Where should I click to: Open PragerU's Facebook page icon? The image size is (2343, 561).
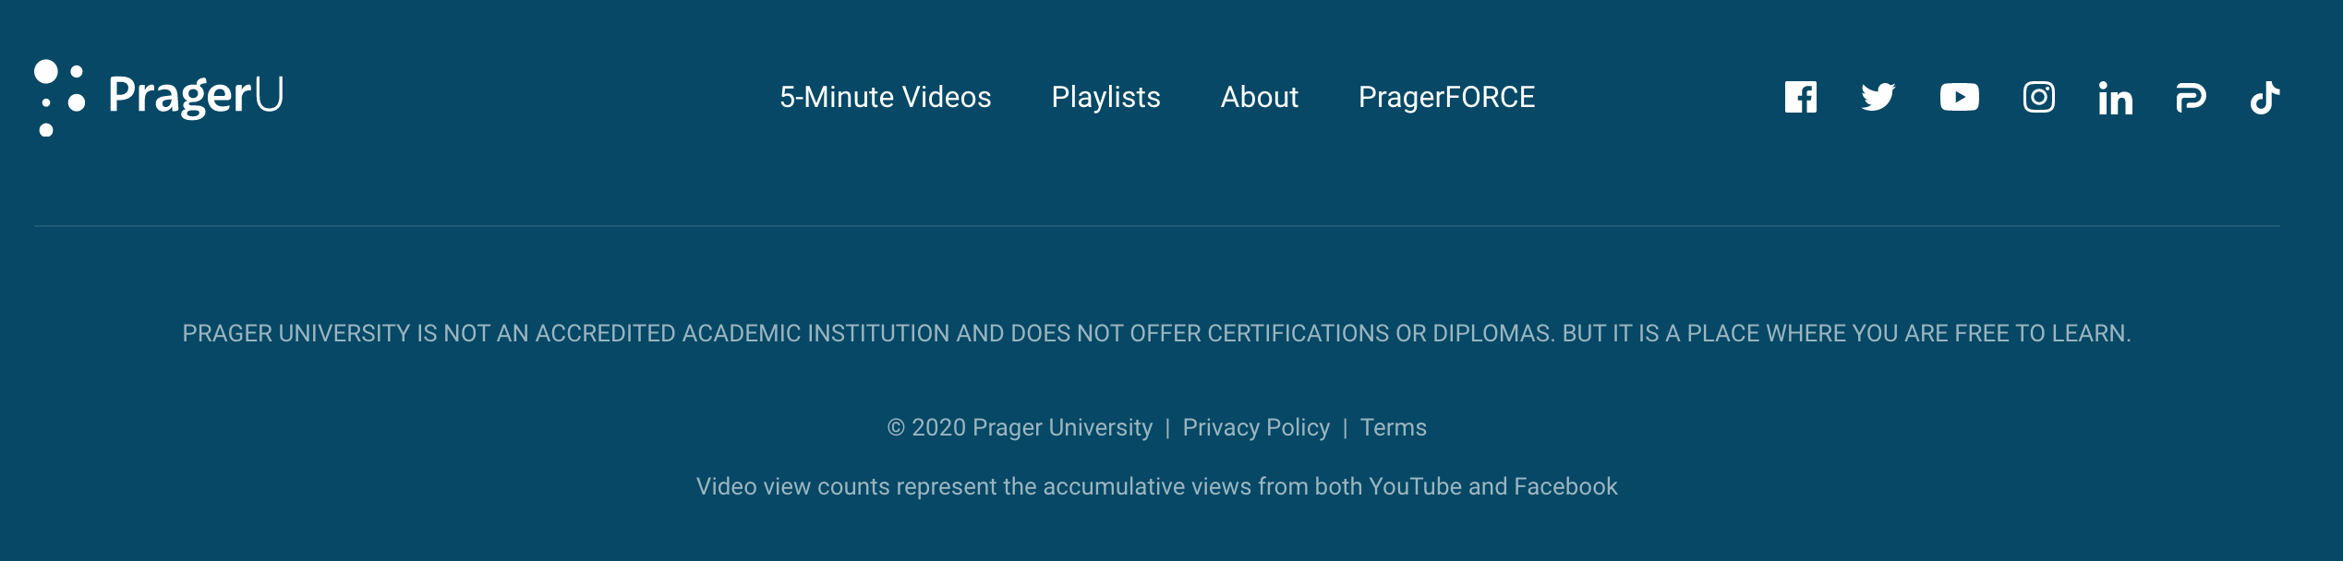(x=1800, y=97)
